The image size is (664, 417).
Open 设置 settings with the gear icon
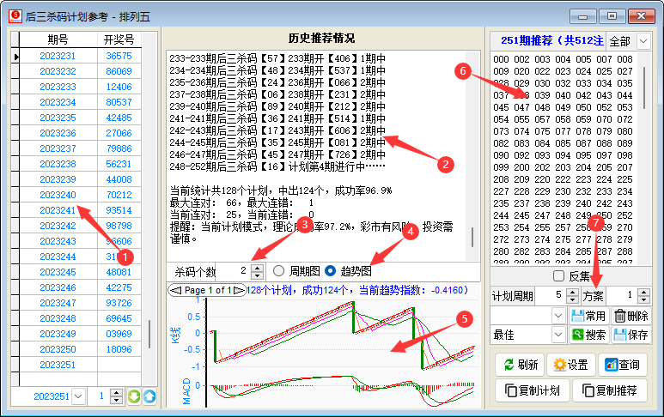tap(570, 365)
